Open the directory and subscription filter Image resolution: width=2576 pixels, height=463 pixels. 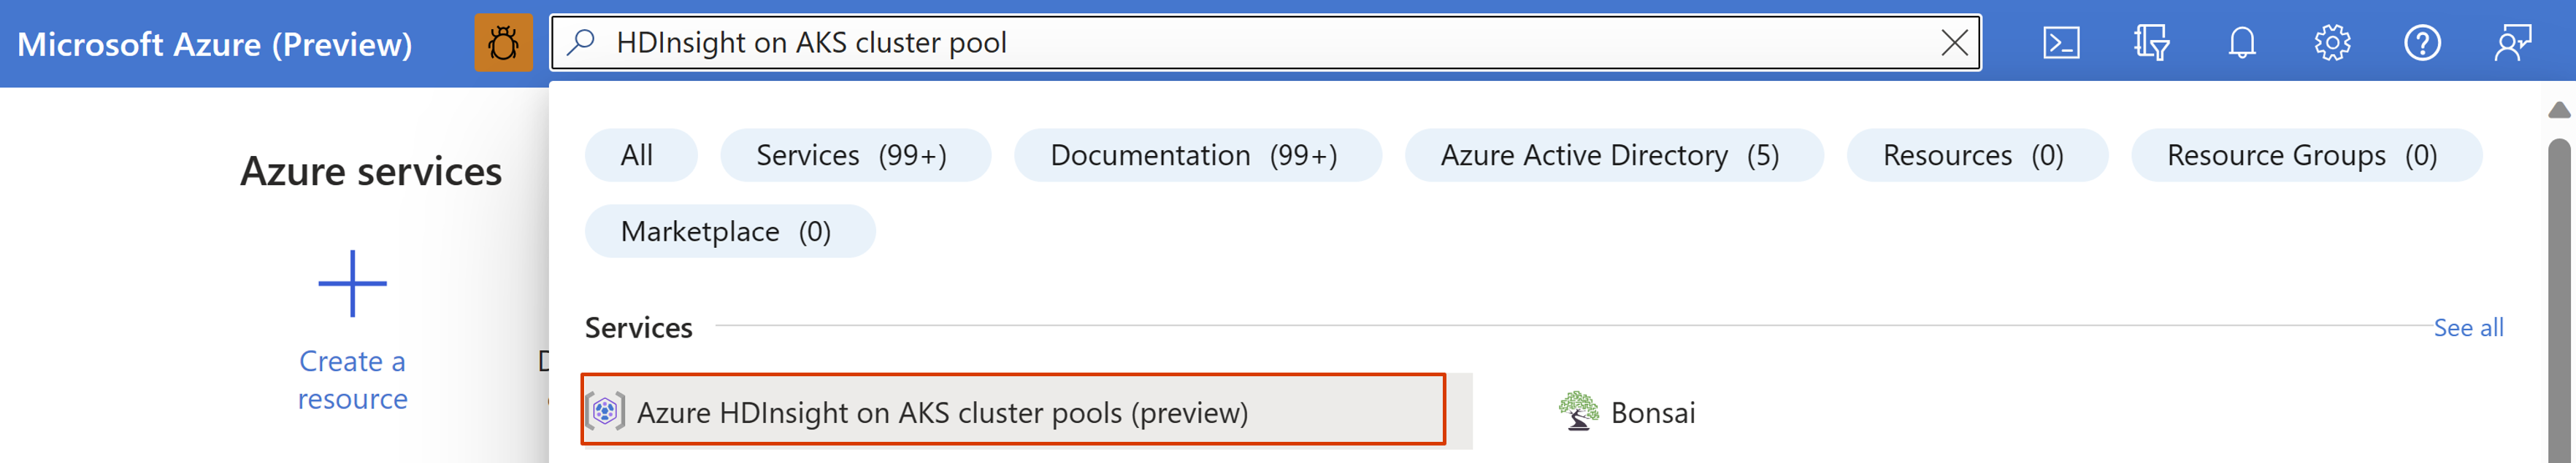pos(2150,44)
